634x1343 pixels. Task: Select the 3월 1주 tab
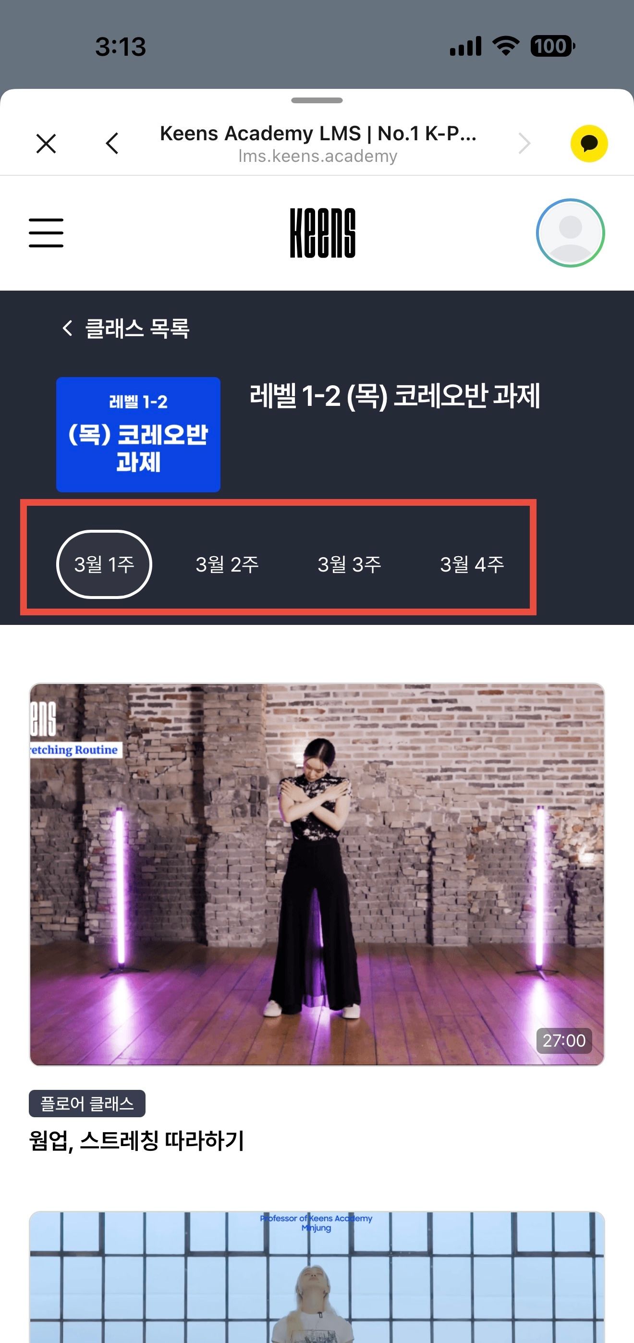104,564
